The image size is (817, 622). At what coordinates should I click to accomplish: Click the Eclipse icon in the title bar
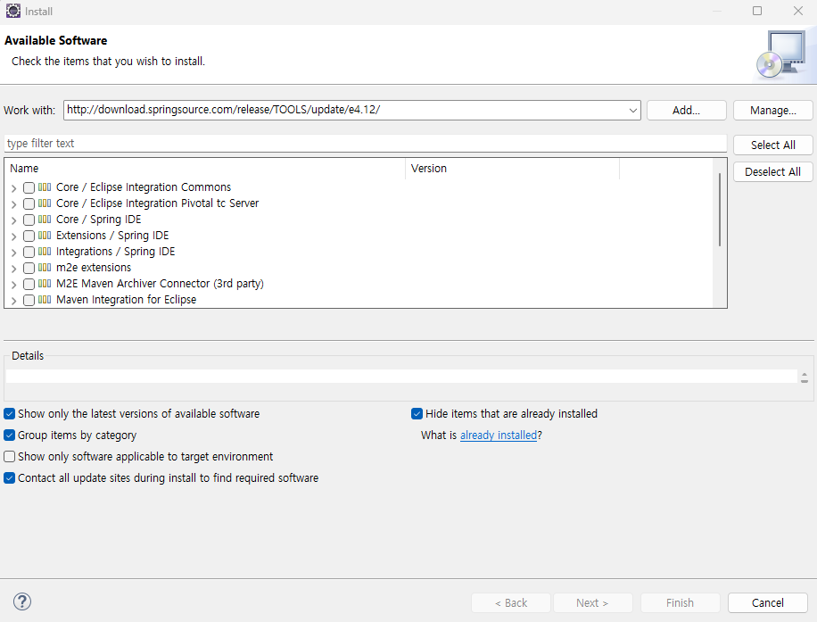click(x=13, y=11)
